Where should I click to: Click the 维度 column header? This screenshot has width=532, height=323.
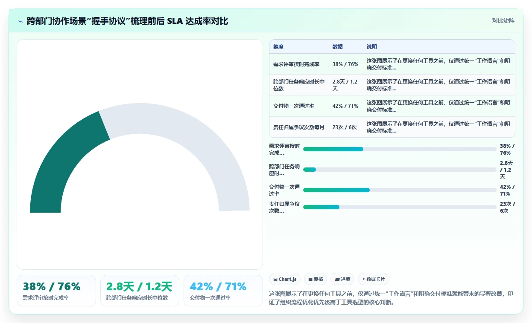click(x=278, y=47)
